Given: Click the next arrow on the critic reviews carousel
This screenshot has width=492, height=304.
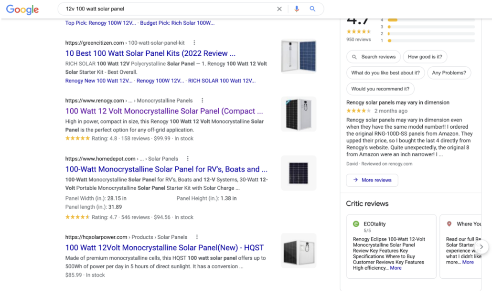Looking at the screenshot, I should tap(481, 247).
